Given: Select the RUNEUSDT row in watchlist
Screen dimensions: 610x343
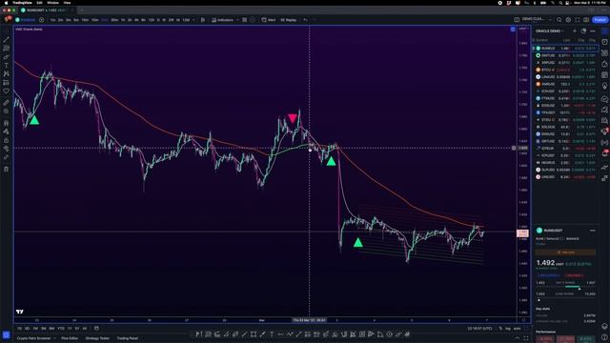Looking at the screenshot, I should click(566, 49).
